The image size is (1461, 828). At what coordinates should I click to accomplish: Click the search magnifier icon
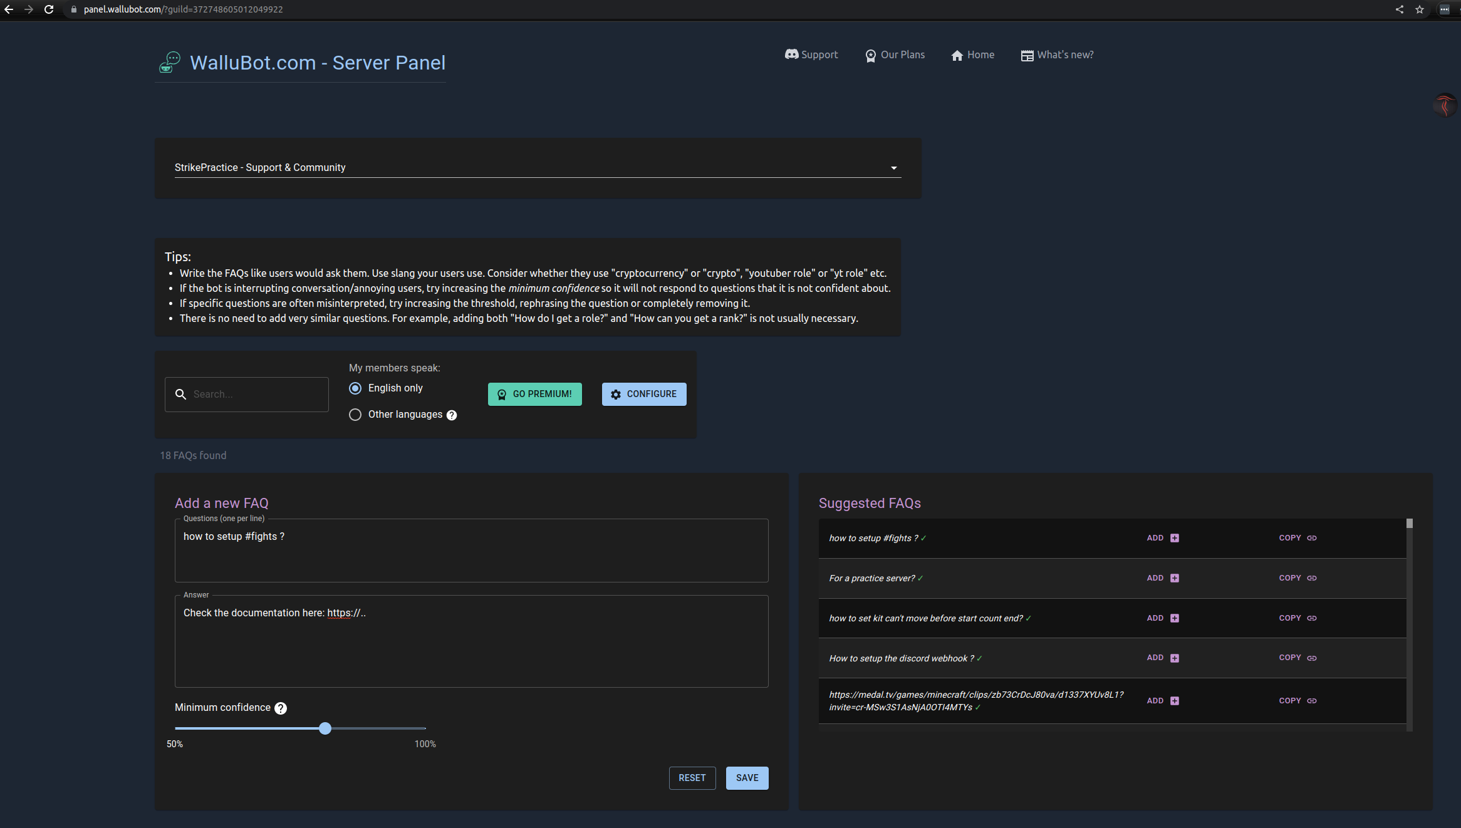(x=180, y=394)
